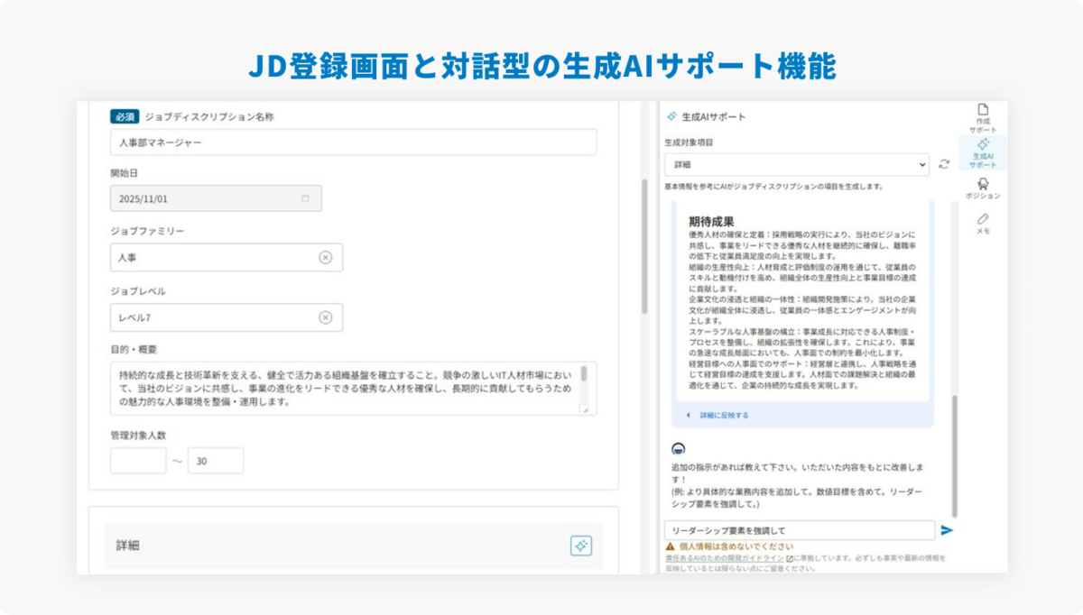The height and width of the screenshot is (615, 1083).
Task: Expand the 生成対象項目 dropdown
Action: tap(796, 164)
